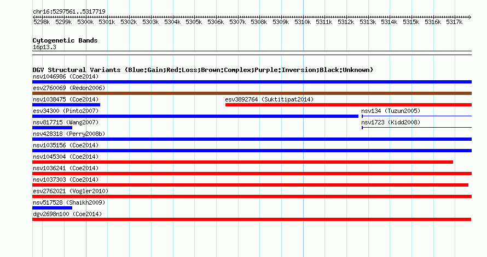The width and height of the screenshot is (487, 257).
Task: Click the 5316k ruler tick label
Action: point(433,22)
